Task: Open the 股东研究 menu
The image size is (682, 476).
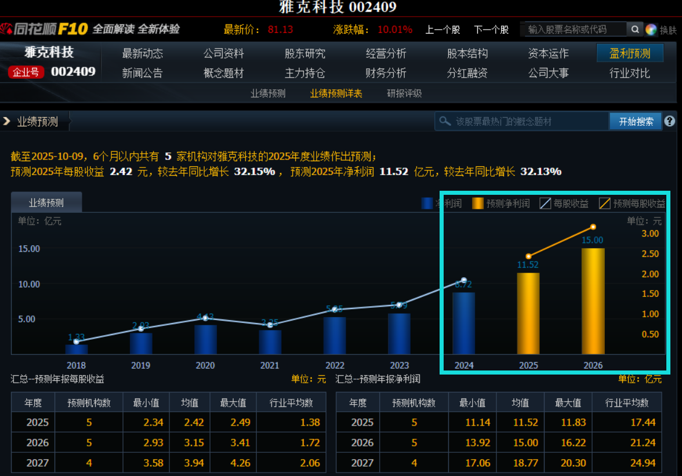Action: [x=305, y=53]
